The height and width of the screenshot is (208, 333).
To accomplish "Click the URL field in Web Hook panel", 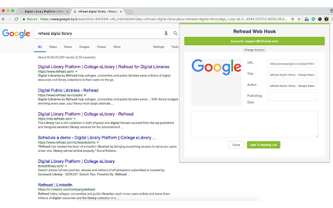I will click(x=292, y=63).
